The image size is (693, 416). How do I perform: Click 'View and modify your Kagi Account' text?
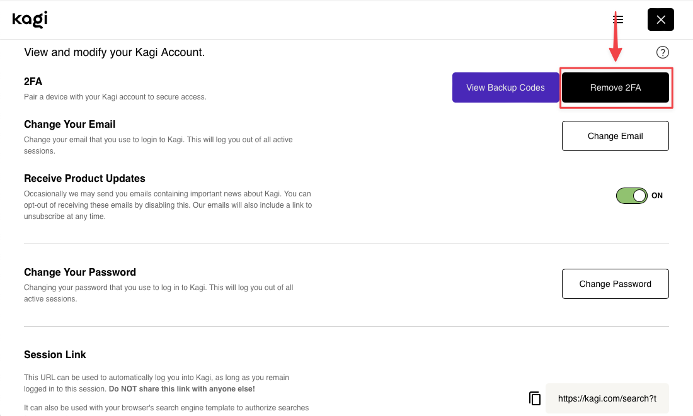[x=114, y=52]
